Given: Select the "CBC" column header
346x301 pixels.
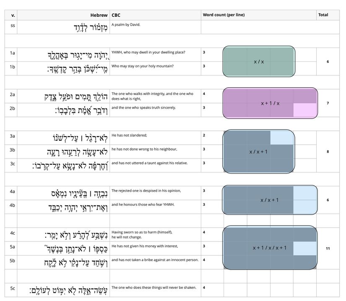Looking at the screenshot, I should point(116,15).
